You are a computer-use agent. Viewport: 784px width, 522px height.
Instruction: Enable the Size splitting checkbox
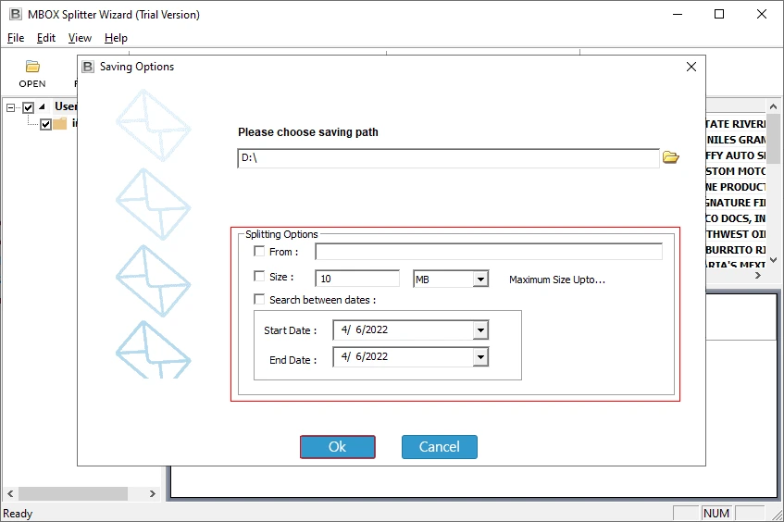coord(259,276)
